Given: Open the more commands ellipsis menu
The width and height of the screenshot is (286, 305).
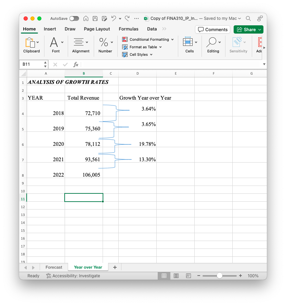Looking at the screenshot, I should tap(136, 18).
